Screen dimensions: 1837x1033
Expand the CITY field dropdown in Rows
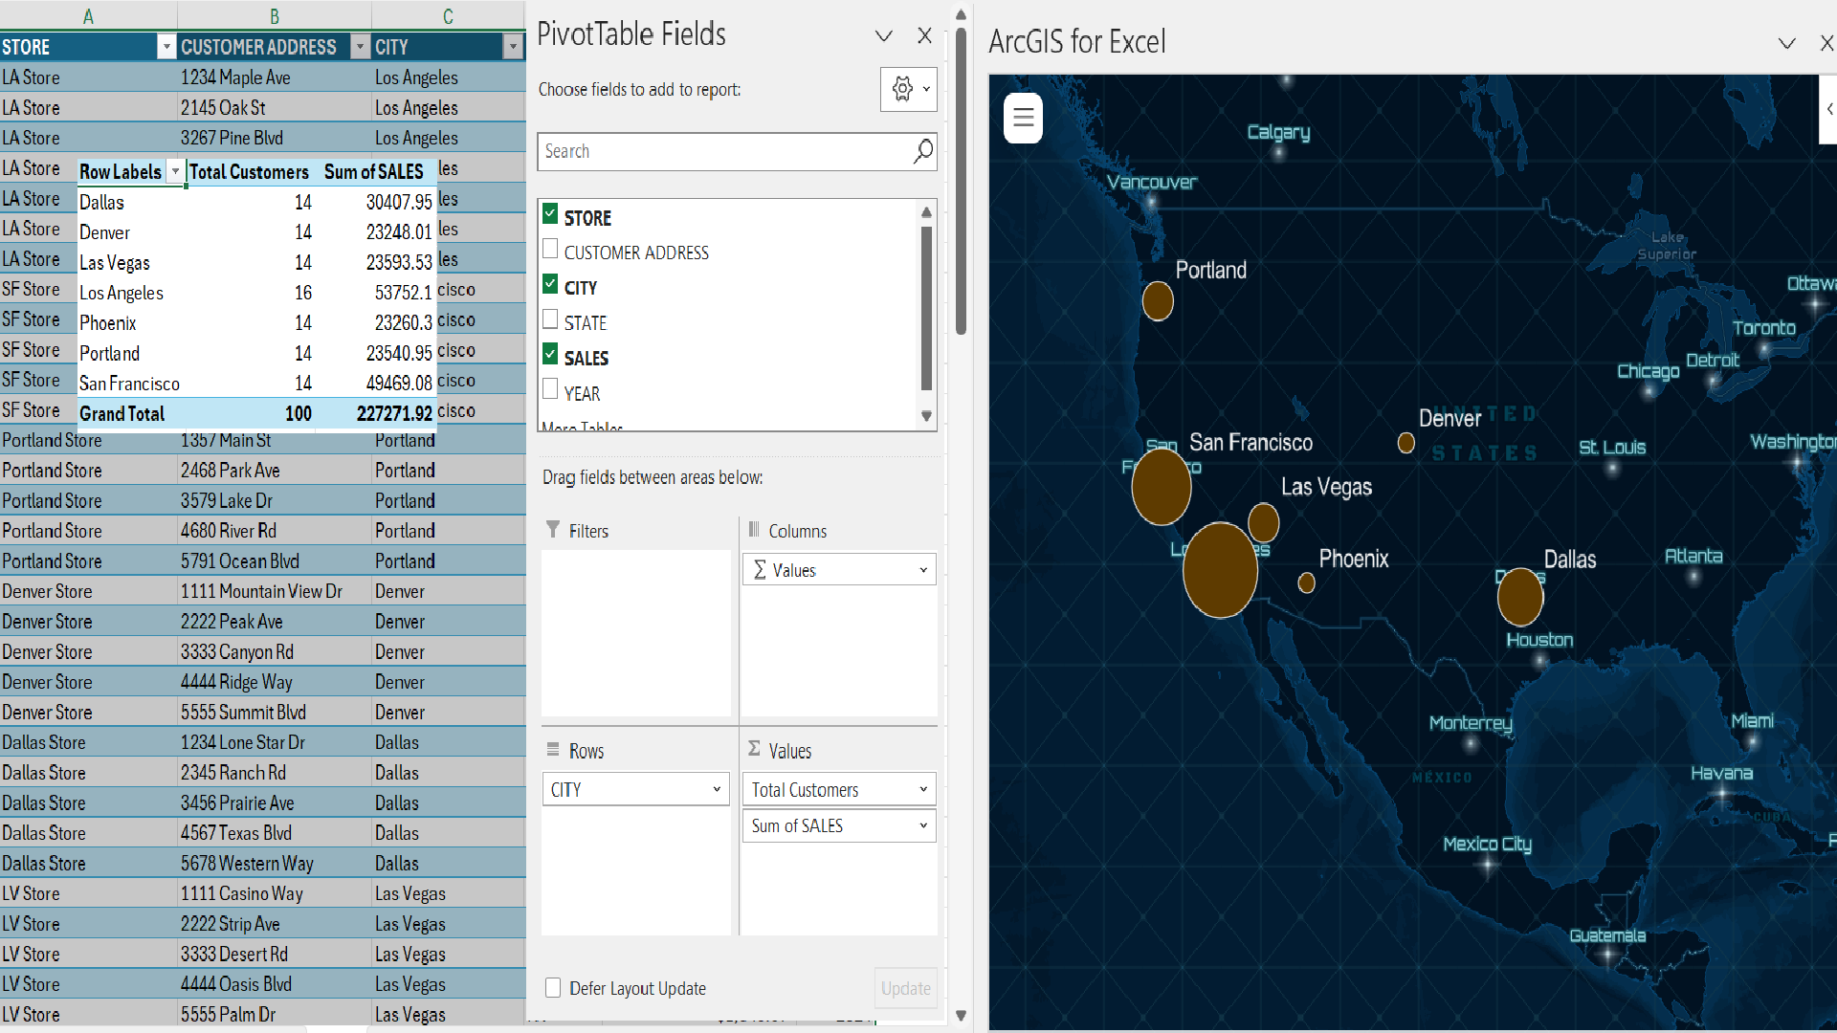[716, 790]
